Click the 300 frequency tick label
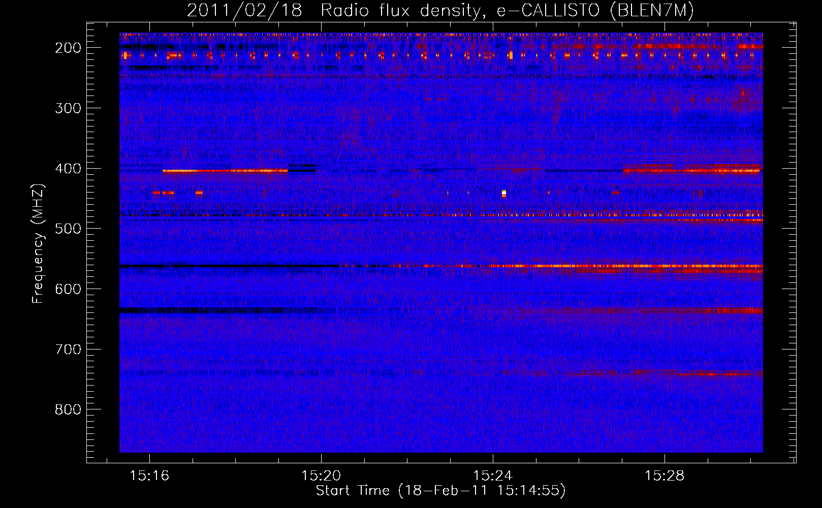The height and width of the screenshot is (508, 822). click(68, 108)
